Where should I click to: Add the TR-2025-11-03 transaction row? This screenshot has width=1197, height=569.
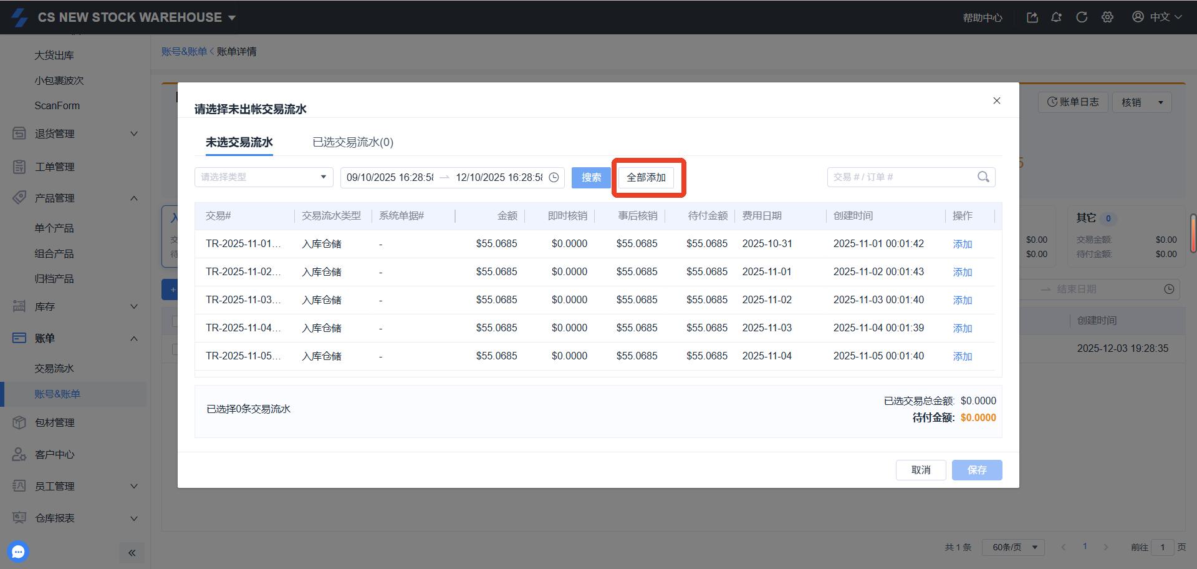click(962, 300)
